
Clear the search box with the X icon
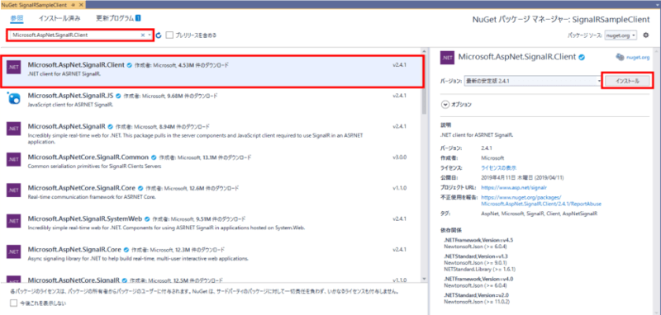tap(143, 35)
